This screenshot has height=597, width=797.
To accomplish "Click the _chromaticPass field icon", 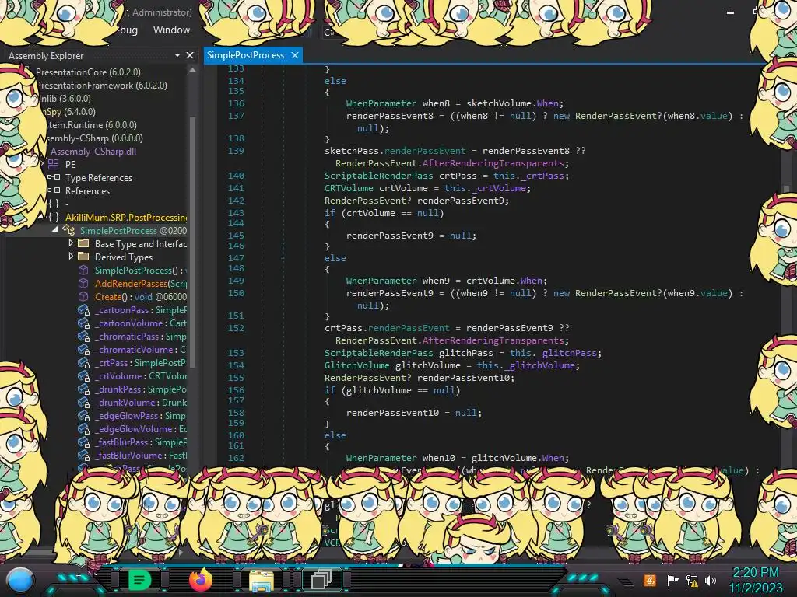I will click(84, 336).
